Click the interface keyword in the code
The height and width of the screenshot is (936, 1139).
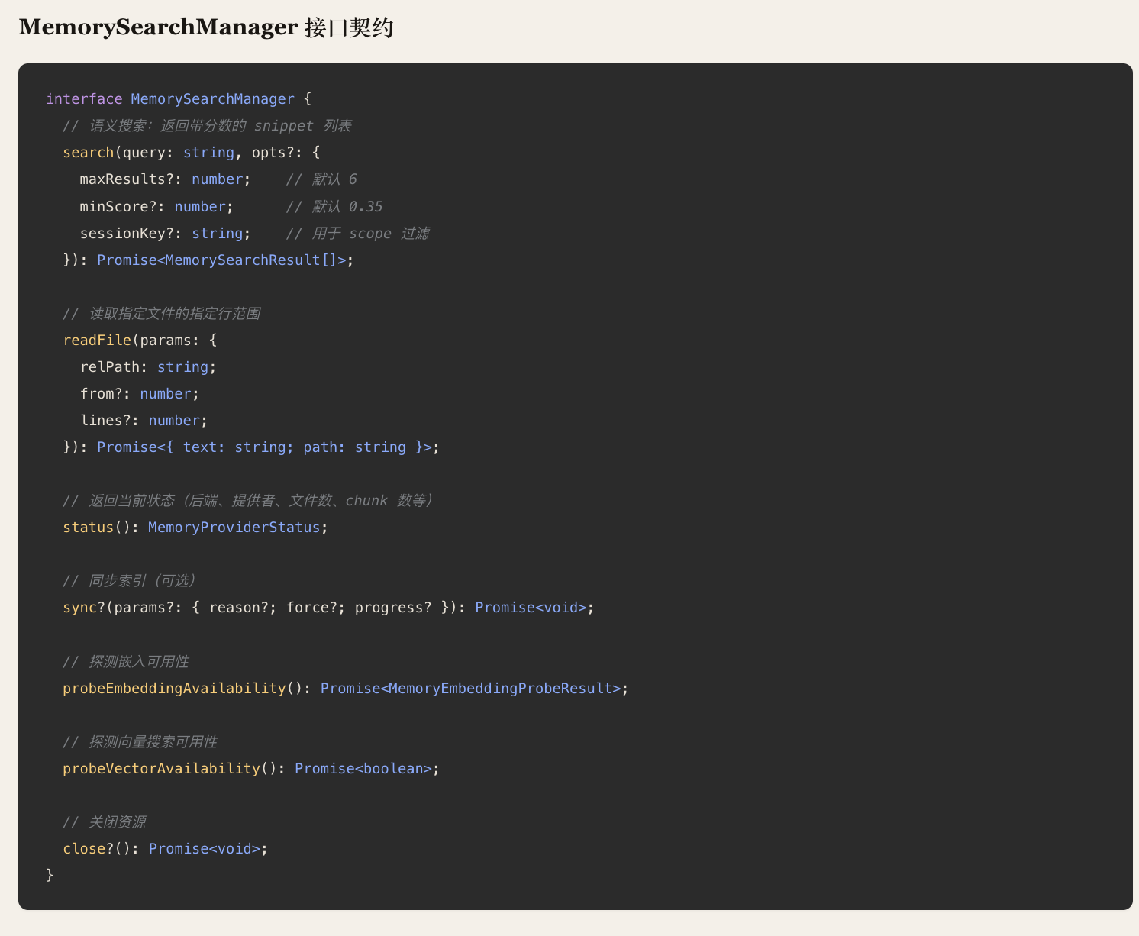(84, 99)
